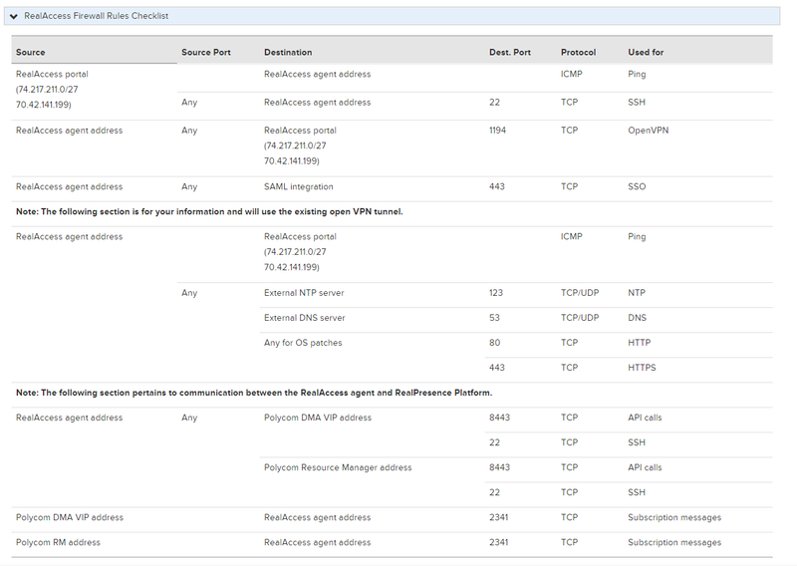Screen dimensions: 797x566
Task: Select the RealAccess portal source cell in first row
Action: (x=52, y=89)
